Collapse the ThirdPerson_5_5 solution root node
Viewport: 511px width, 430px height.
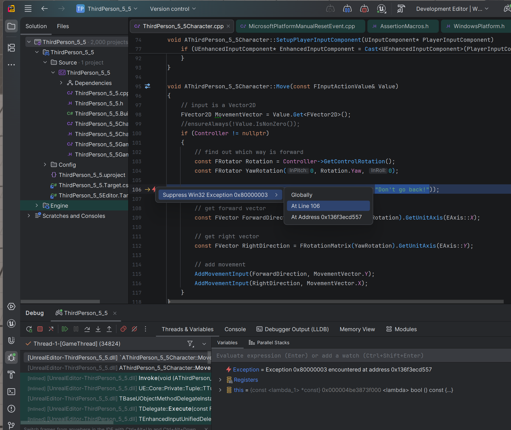pyautogui.click(x=29, y=42)
